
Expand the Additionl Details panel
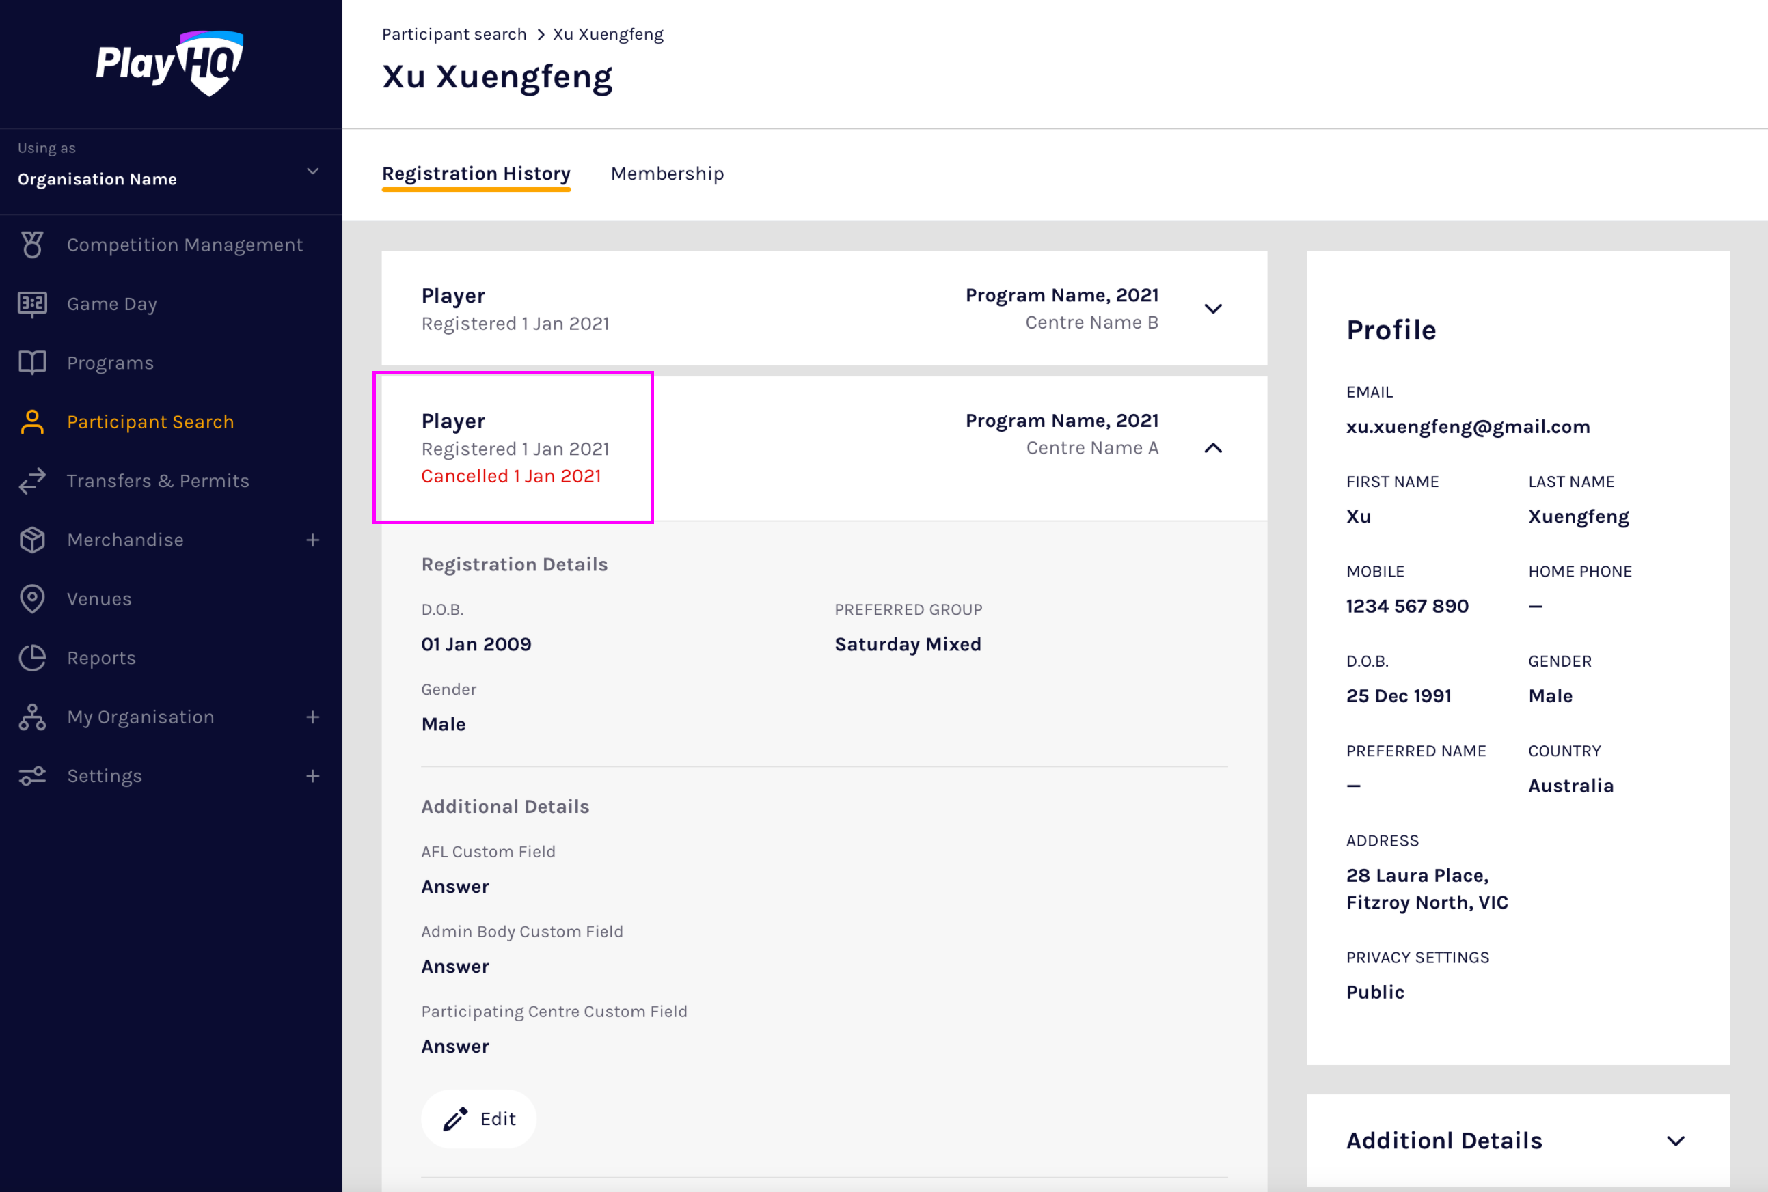click(x=1675, y=1140)
